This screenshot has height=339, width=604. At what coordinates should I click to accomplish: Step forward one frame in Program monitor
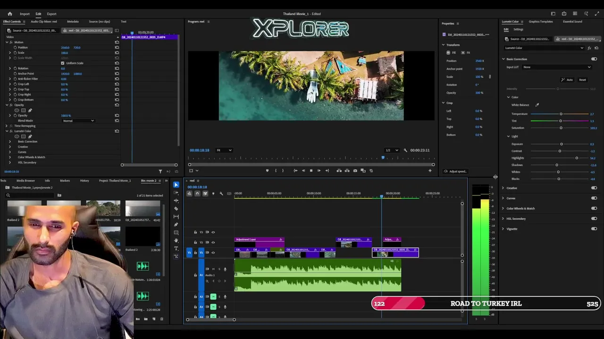pyautogui.click(x=319, y=170)
